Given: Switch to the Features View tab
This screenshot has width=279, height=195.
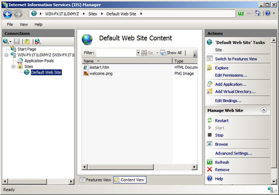Looking at the screenshot, I should click(x=95, y=180).
